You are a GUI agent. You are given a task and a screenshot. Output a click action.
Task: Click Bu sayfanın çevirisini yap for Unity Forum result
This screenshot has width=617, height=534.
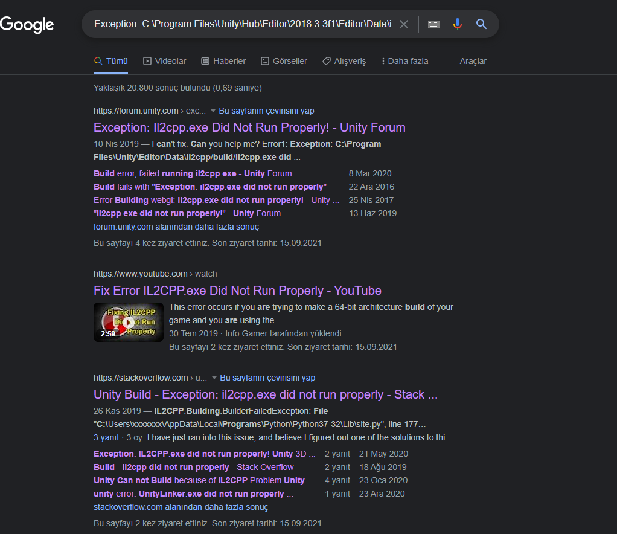[266, 111]
